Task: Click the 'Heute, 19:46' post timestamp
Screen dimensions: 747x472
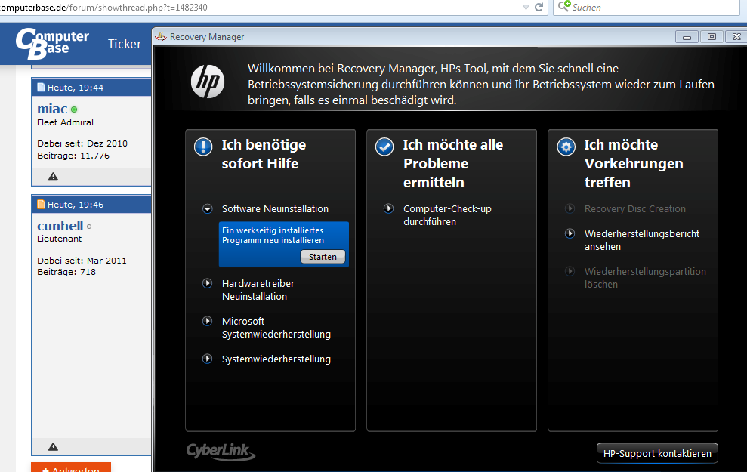Action: 76,205
